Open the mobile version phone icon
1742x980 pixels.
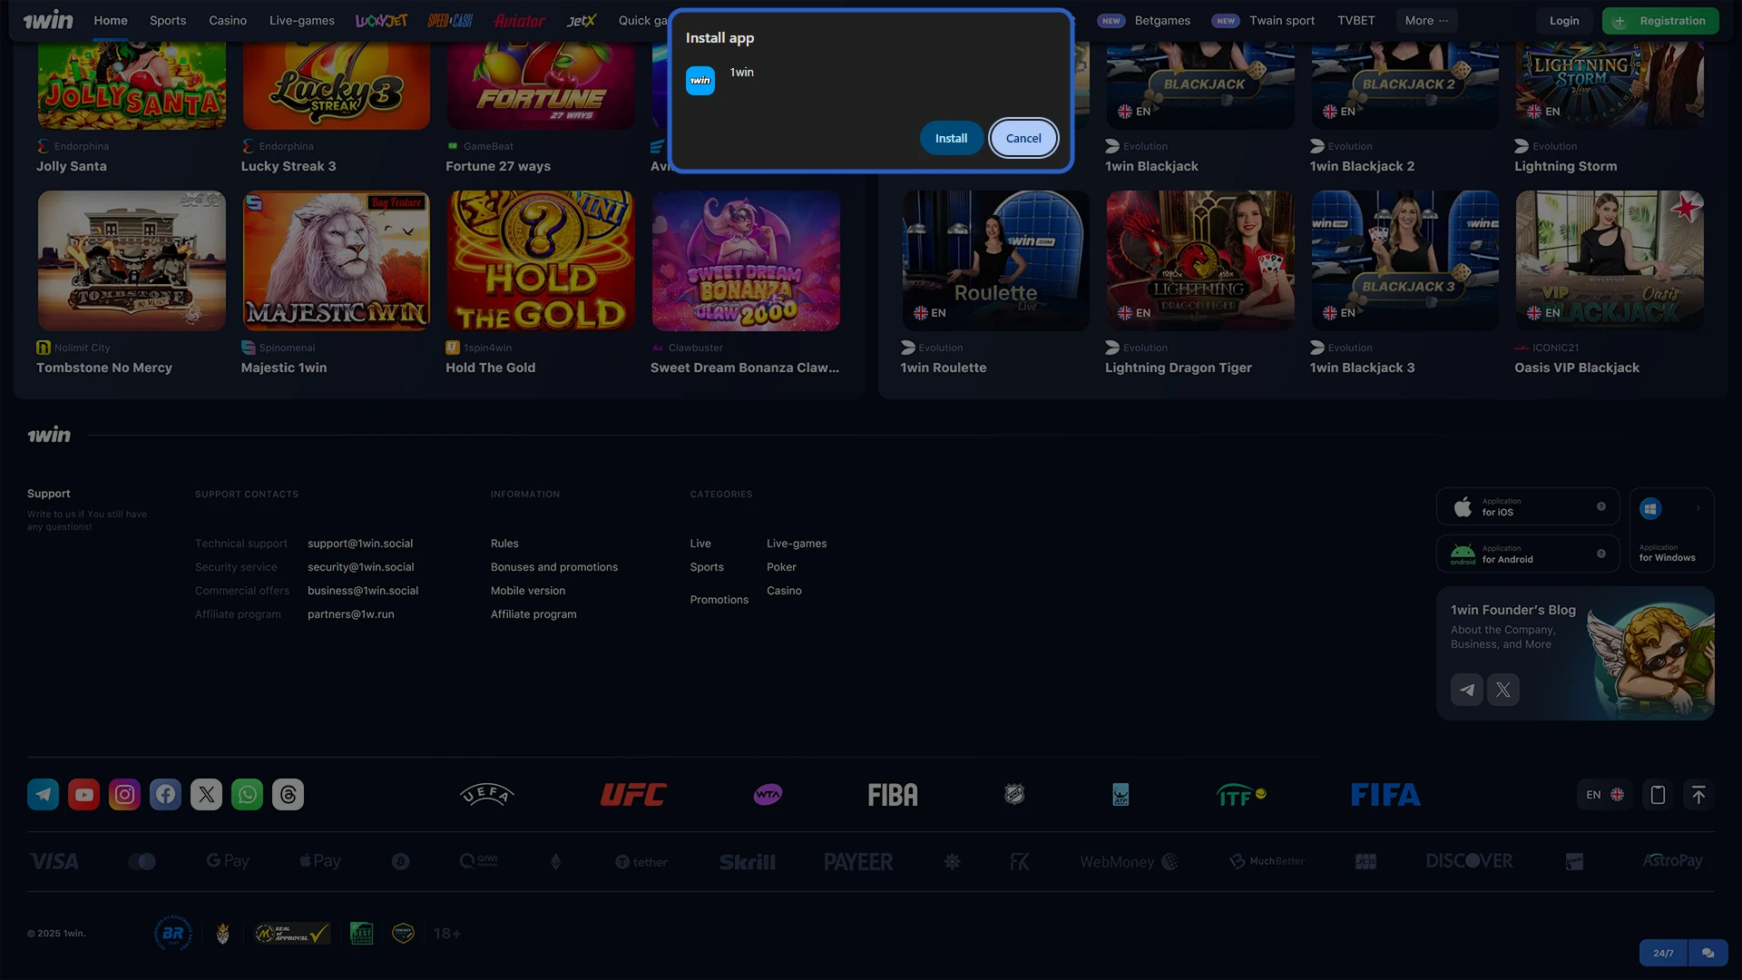click(1658, 795)
